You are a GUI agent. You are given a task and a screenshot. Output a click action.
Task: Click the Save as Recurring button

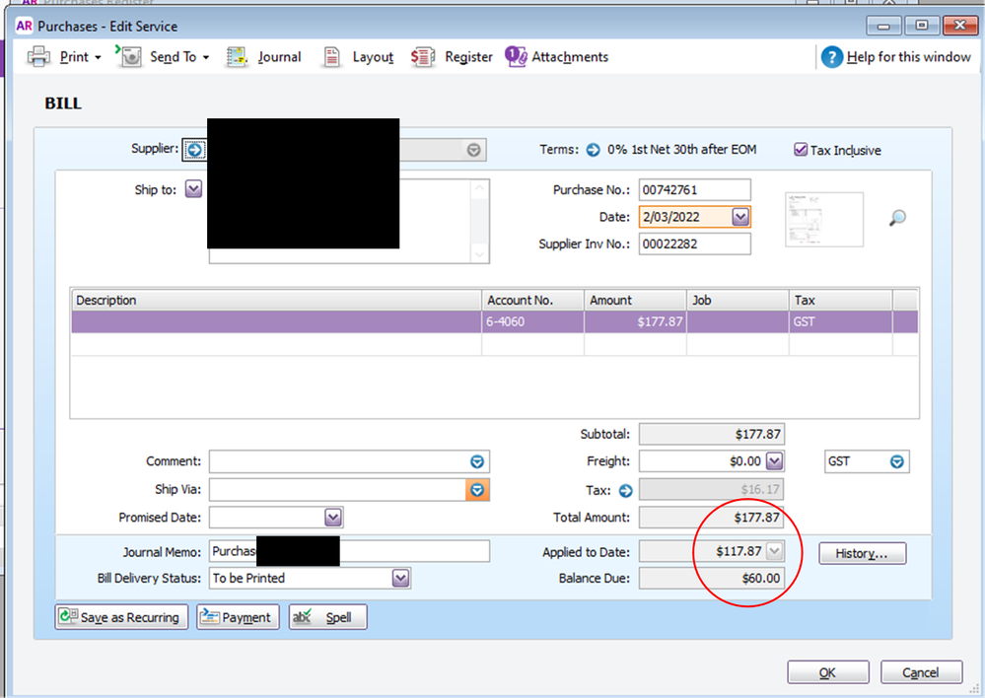click(x=121, y=617)
